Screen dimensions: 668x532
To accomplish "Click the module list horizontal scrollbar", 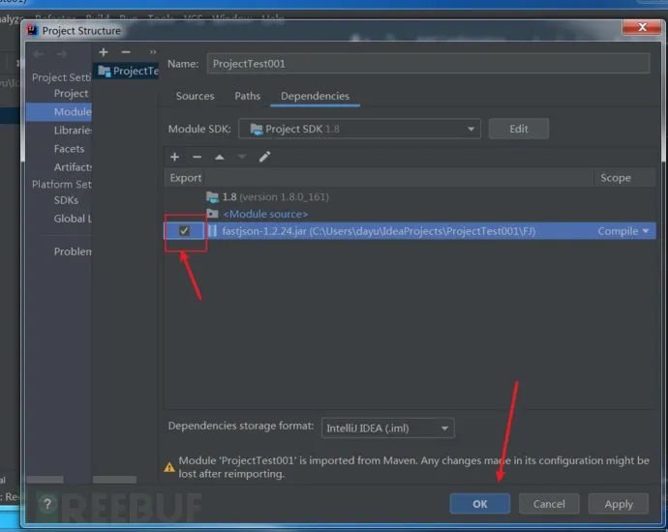I will tap(114, 480).
